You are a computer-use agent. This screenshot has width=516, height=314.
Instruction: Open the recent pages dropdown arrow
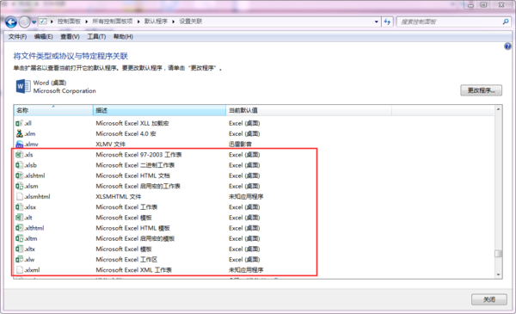point(34,22)
